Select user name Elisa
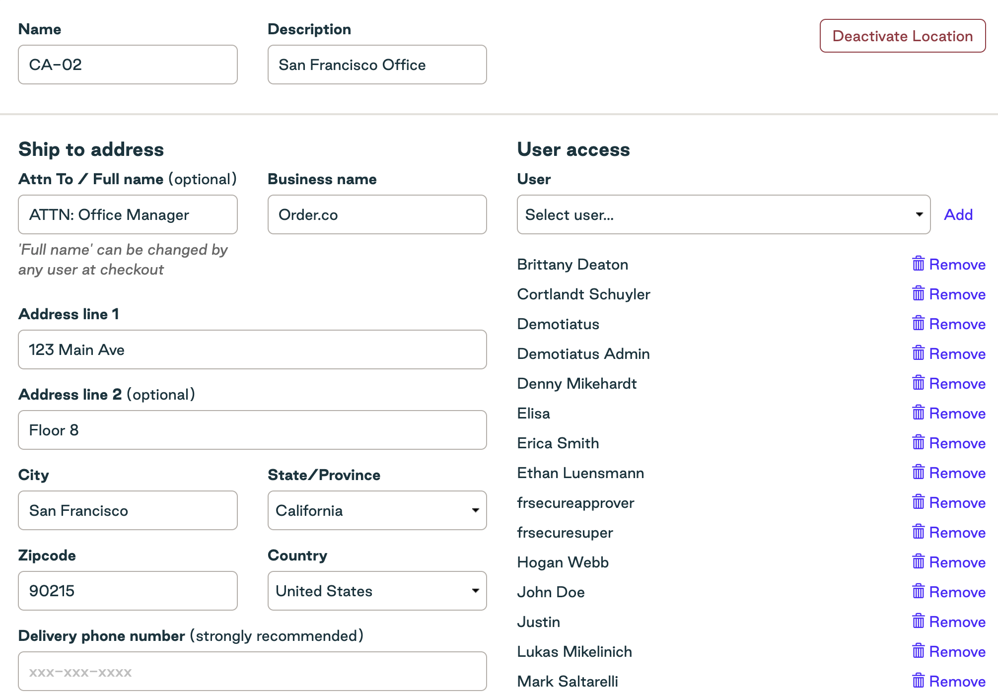 [x=533, y=413]
